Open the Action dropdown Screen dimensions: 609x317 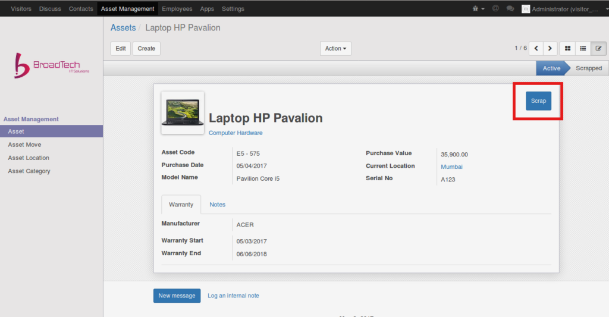click(335, 49)
